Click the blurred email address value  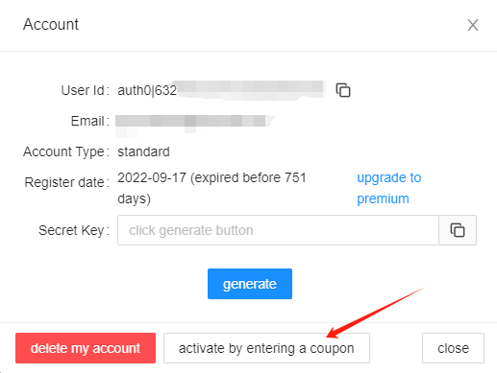pyautogui.click(x=195, y=123)
